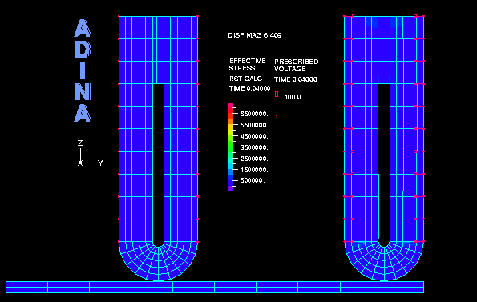477x302 pixels.
Task: Select the PRESCRIBED VOLTAGE legend title
Action: coord(297,66)
